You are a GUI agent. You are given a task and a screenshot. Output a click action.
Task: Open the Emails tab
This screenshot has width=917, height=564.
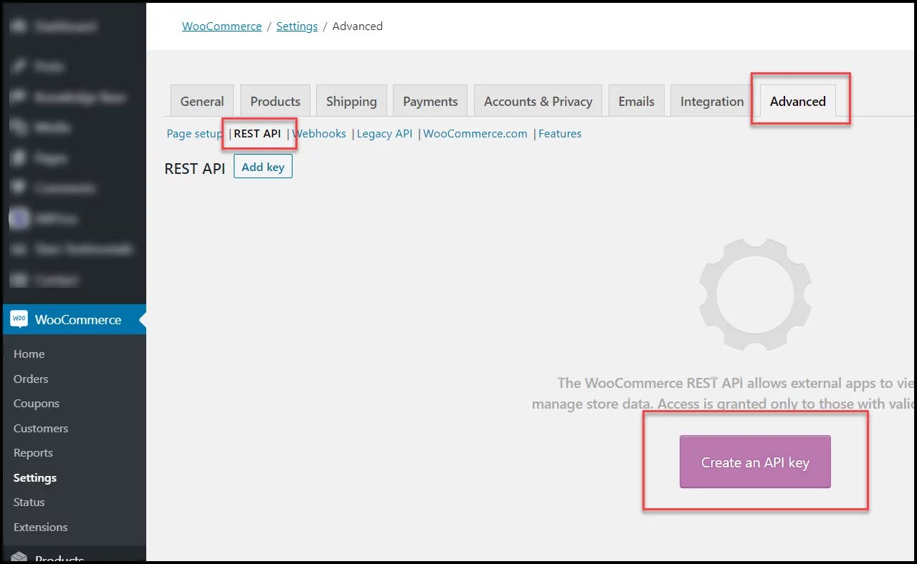637,101
